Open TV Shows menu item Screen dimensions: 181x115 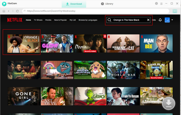coord(38,20)
